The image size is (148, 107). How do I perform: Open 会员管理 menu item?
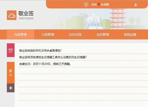pyautogui.click(x=103, y=35)
